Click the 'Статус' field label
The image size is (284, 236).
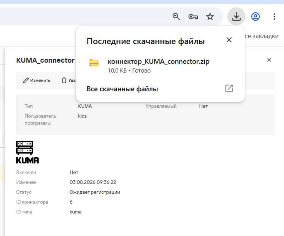tap(24, 192)
